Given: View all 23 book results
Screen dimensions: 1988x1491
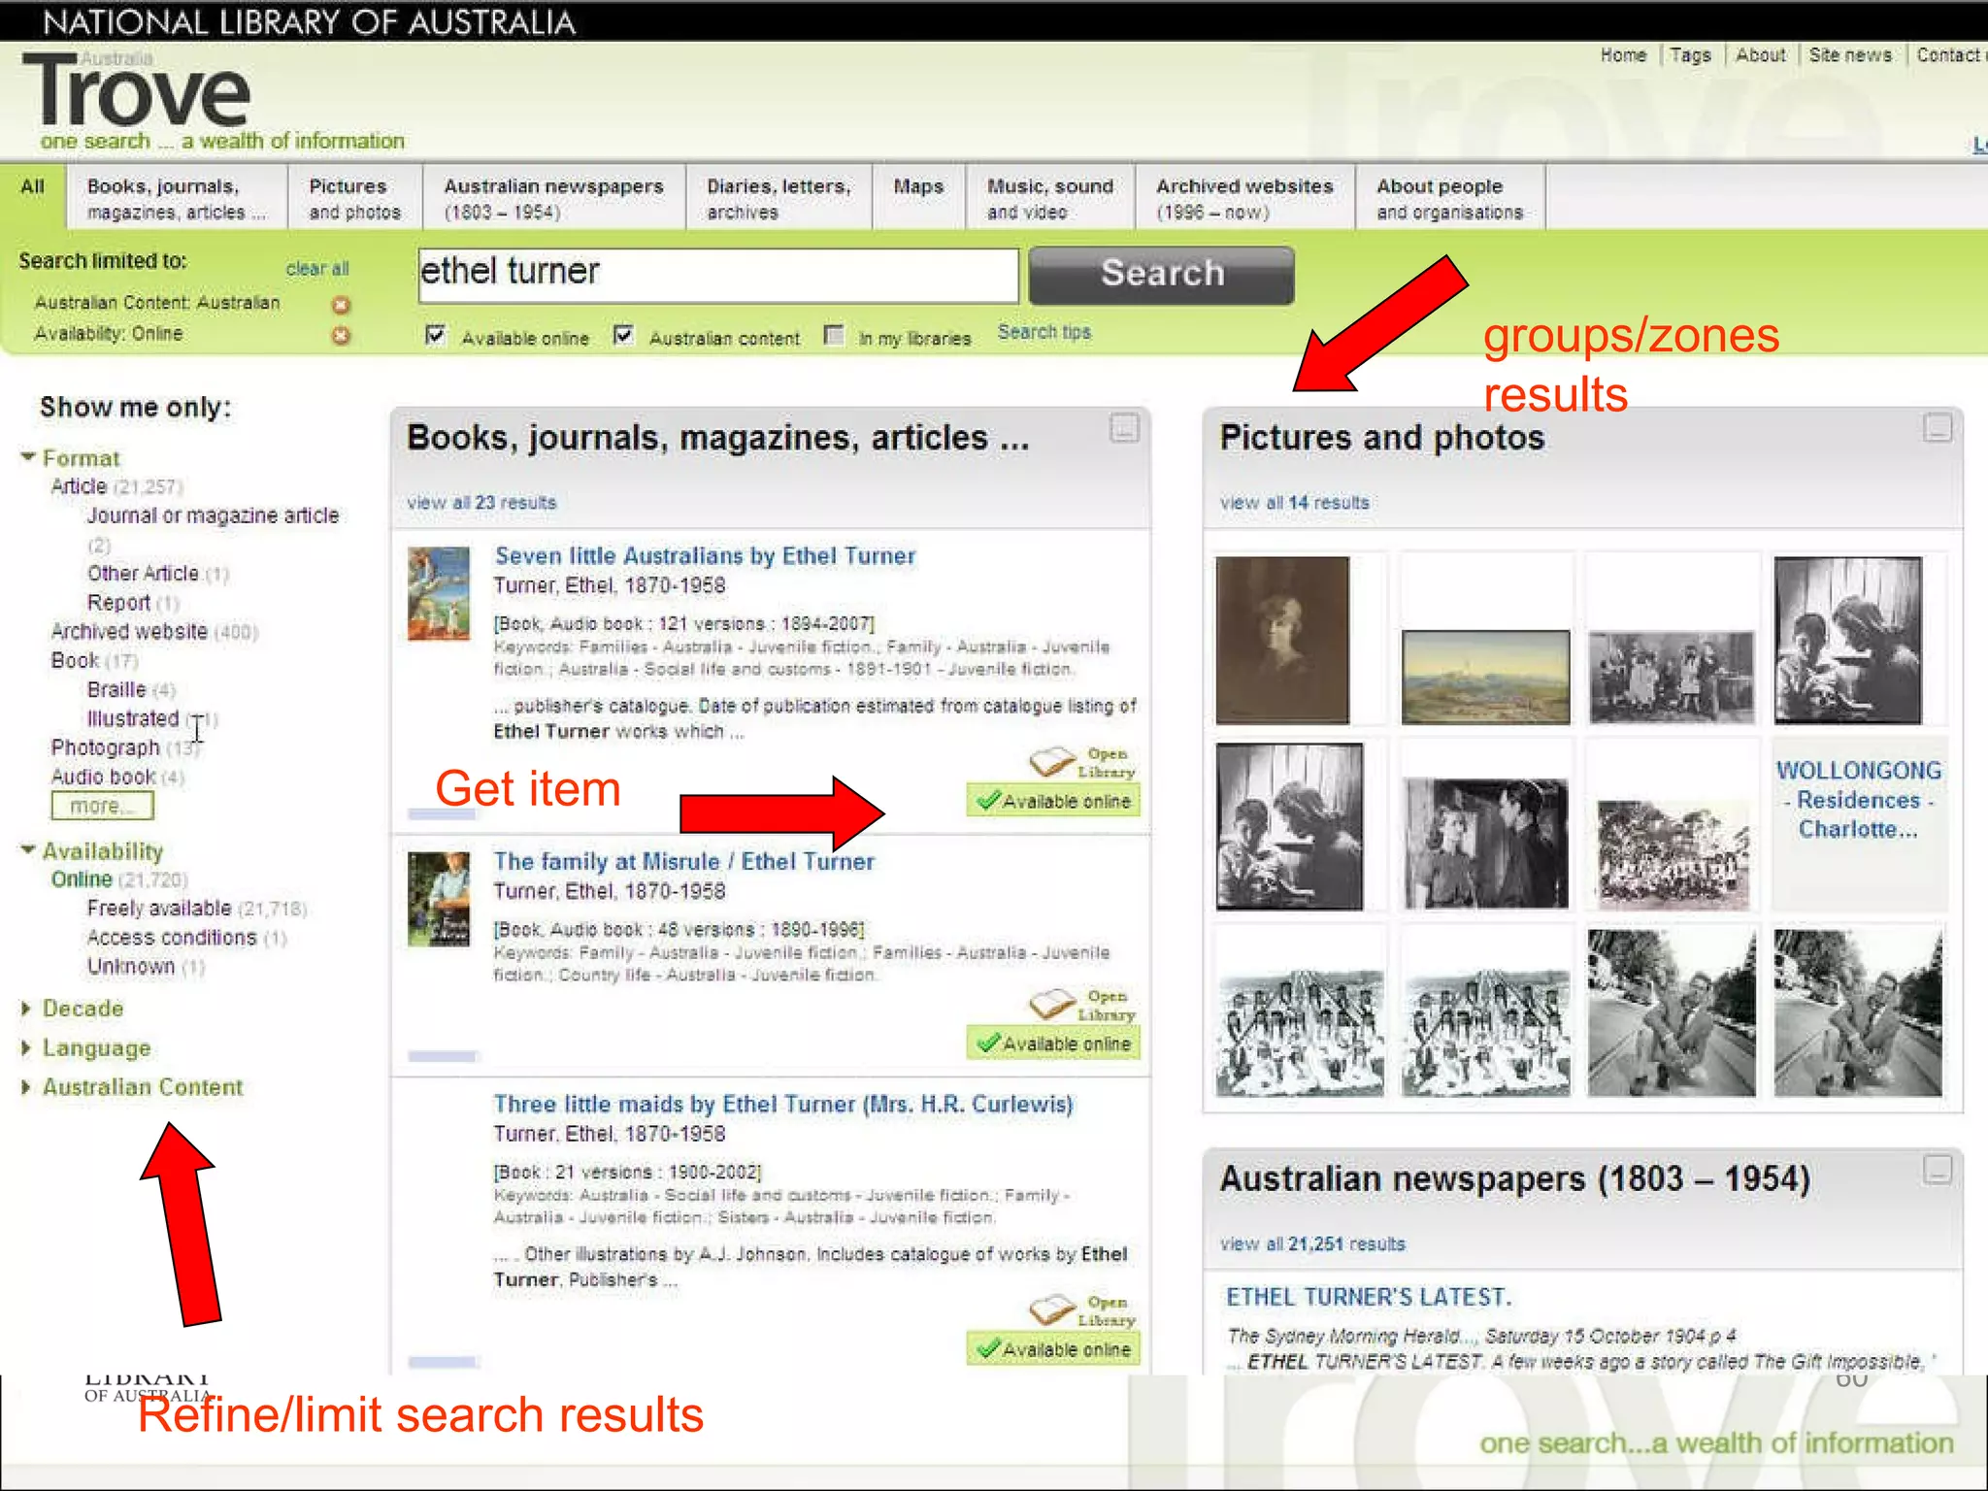Looking at the screenshot, I should 481,503.
